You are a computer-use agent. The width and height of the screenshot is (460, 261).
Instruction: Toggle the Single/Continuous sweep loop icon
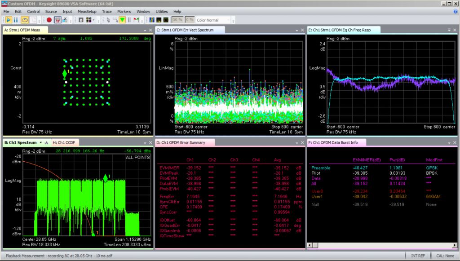click(25, 20)
